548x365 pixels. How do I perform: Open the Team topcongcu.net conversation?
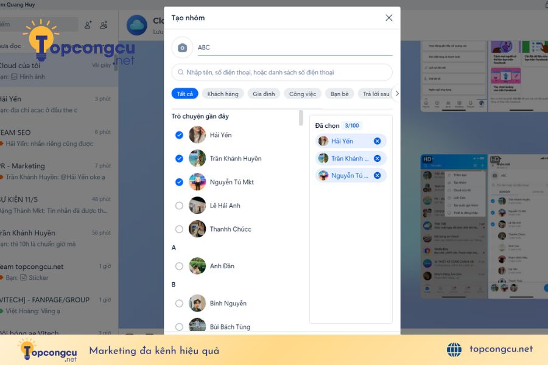[x=58, y=272]
